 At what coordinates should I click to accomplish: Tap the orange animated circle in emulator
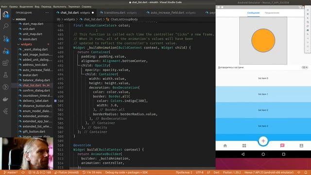(263, 40)
